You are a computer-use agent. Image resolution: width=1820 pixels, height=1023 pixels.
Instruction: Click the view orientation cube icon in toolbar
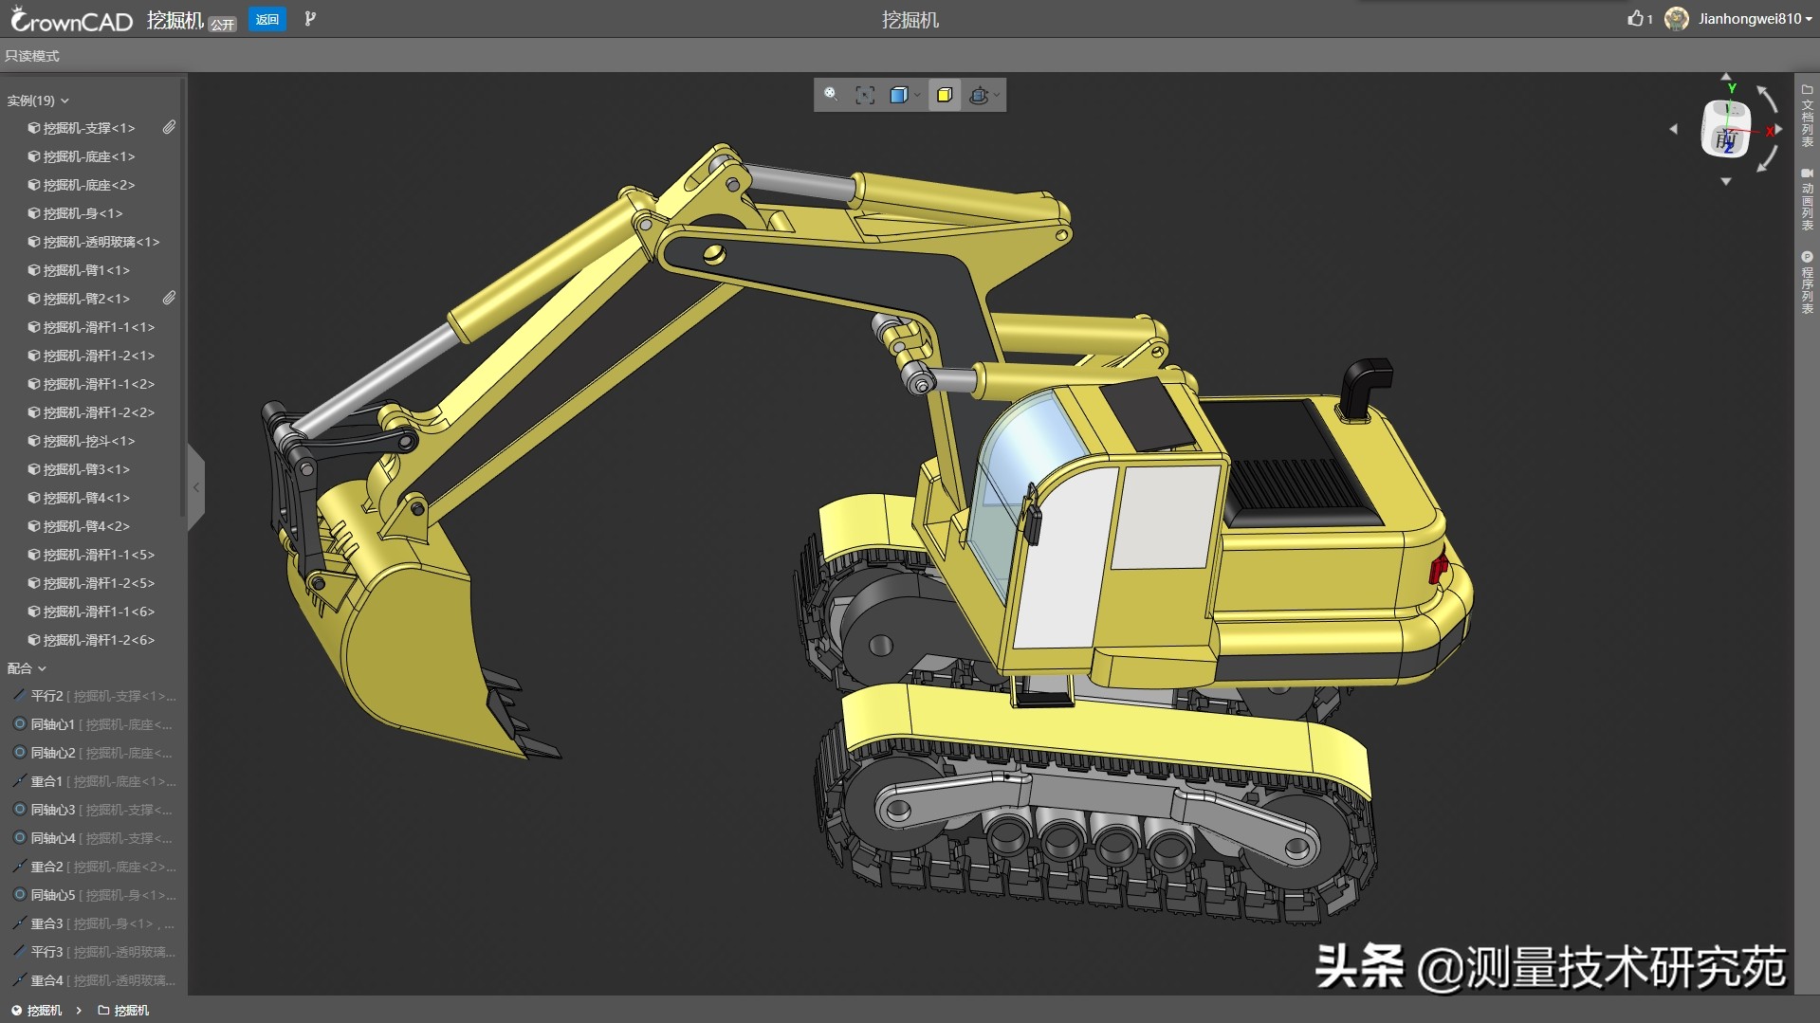(x=979, y=95)
